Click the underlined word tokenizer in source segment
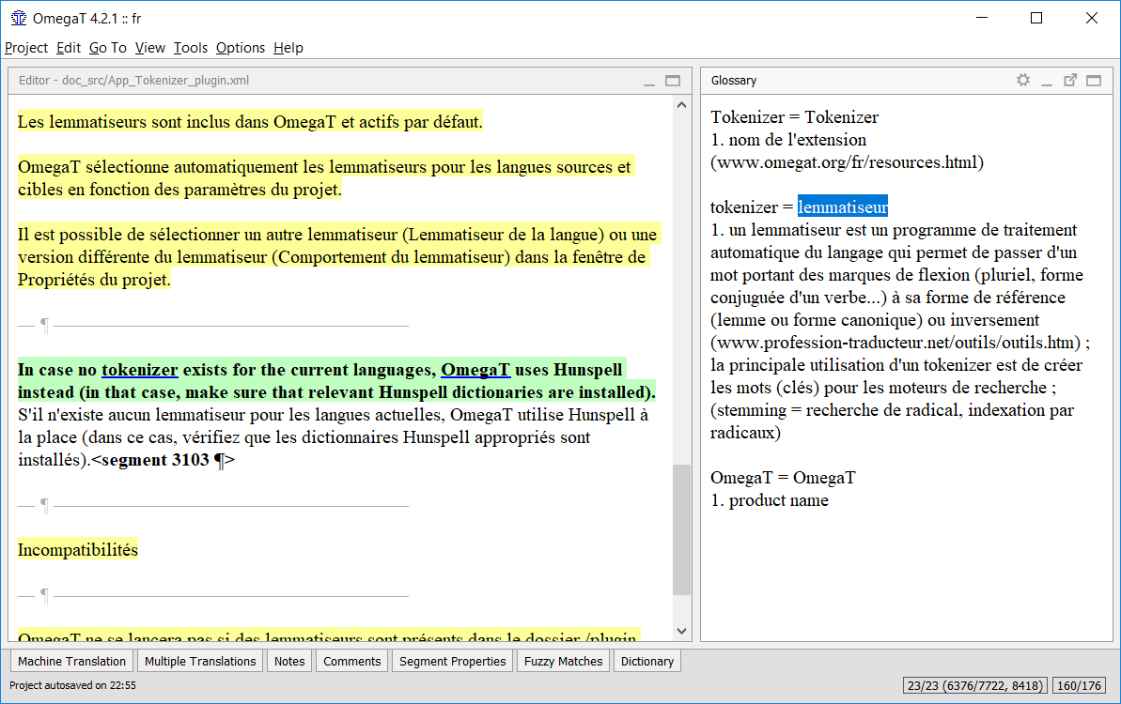 139,370
